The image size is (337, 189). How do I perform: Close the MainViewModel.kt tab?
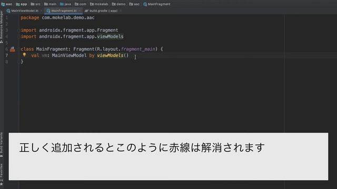tap(41, 10)
